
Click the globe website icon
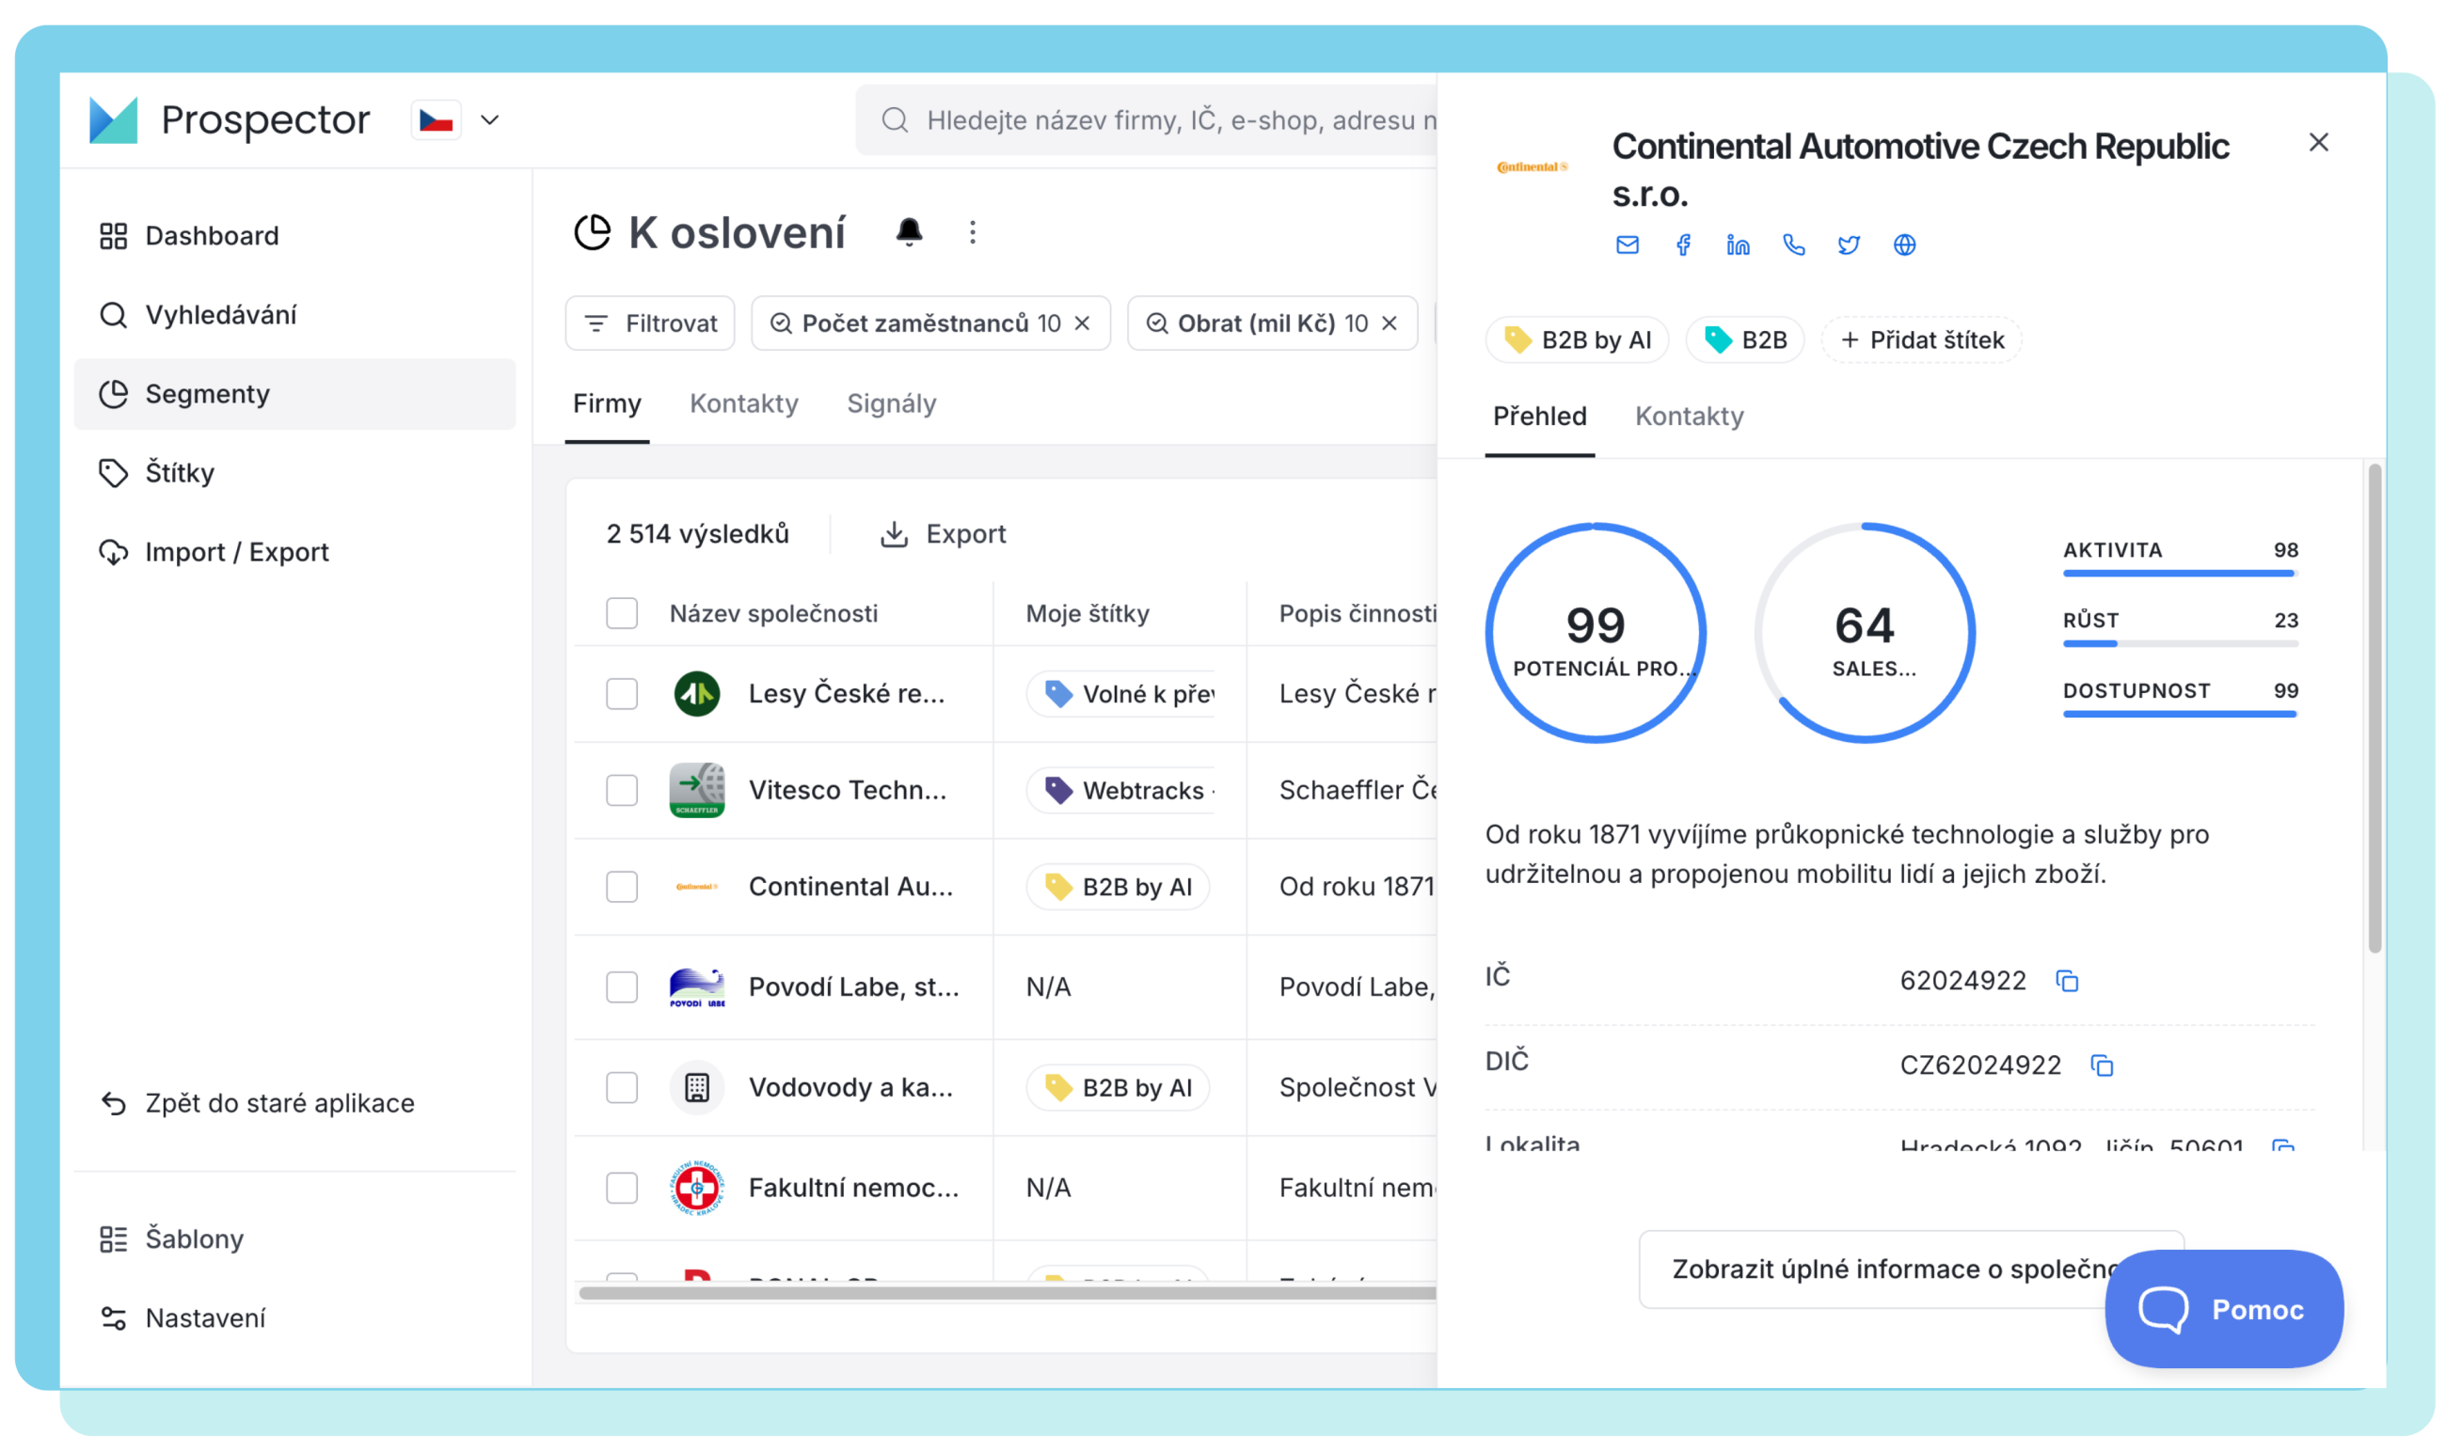[1903, 244]
